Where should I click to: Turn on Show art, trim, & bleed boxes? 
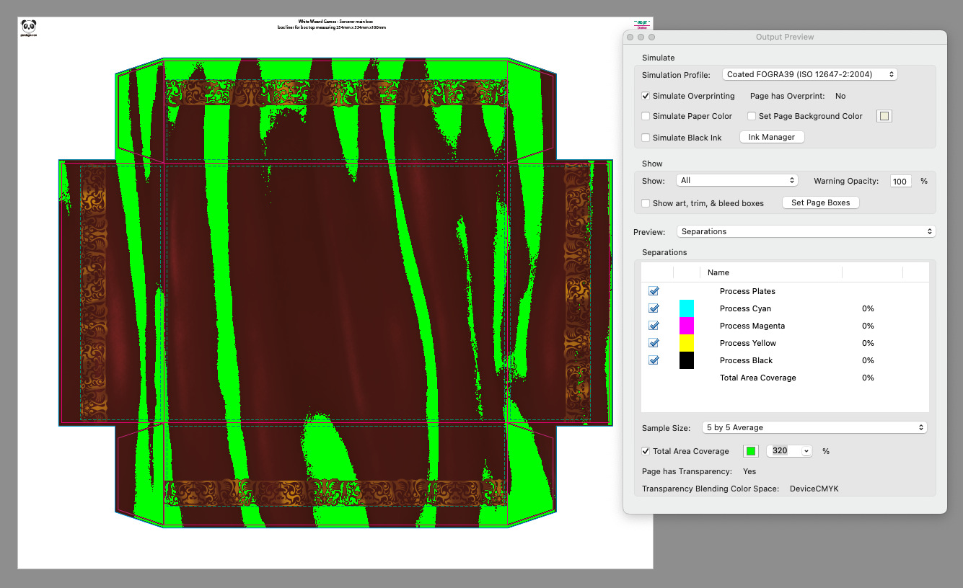(646, 203)
